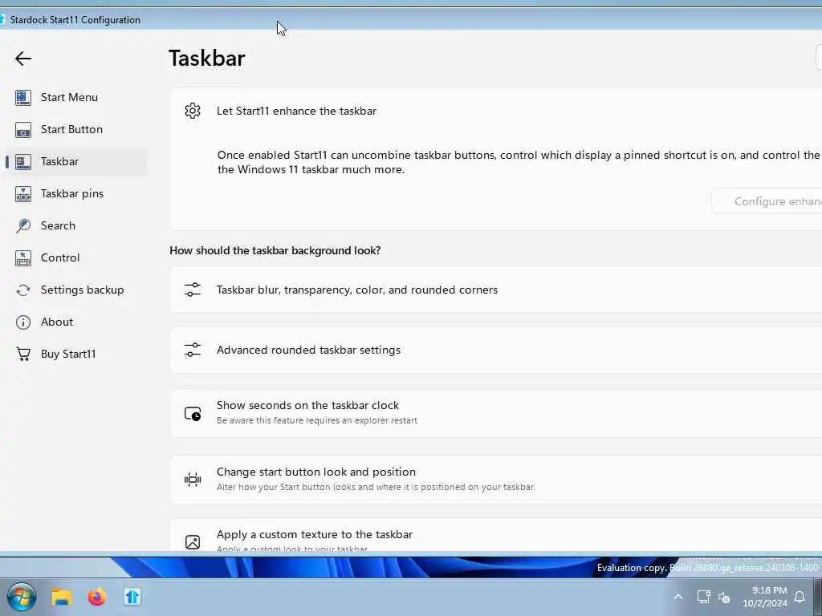Click the Taskbar page heading

pos(207,58)
